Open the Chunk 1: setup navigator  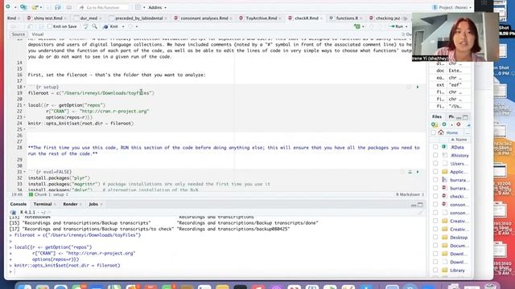tap(48, 194)
